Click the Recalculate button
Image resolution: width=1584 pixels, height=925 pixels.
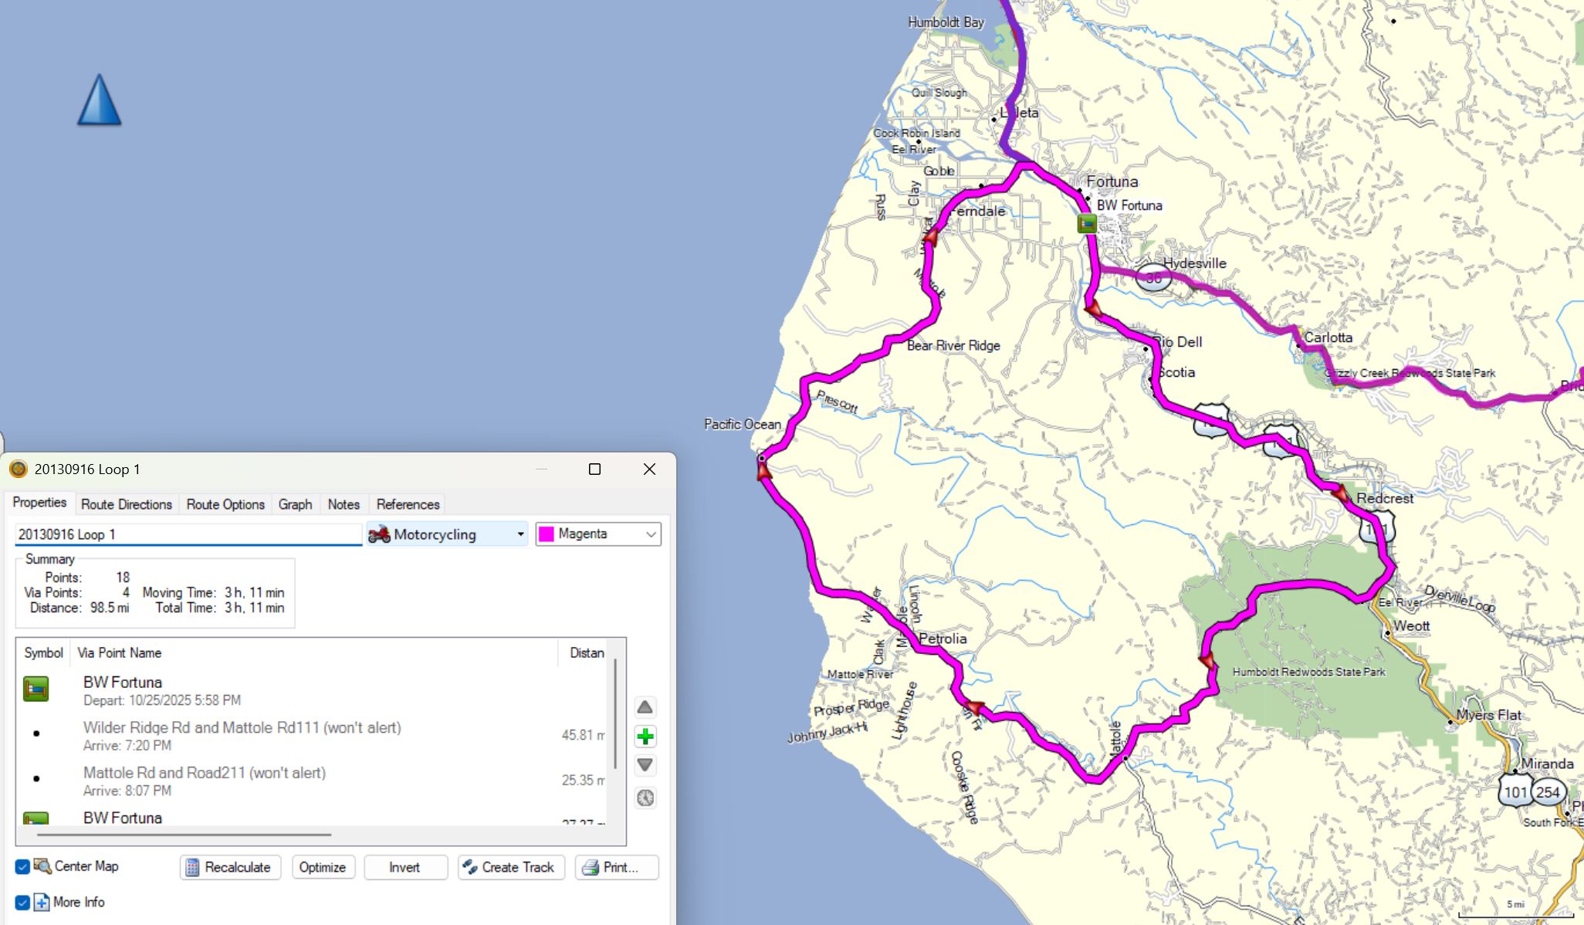(x=230, y=867)
